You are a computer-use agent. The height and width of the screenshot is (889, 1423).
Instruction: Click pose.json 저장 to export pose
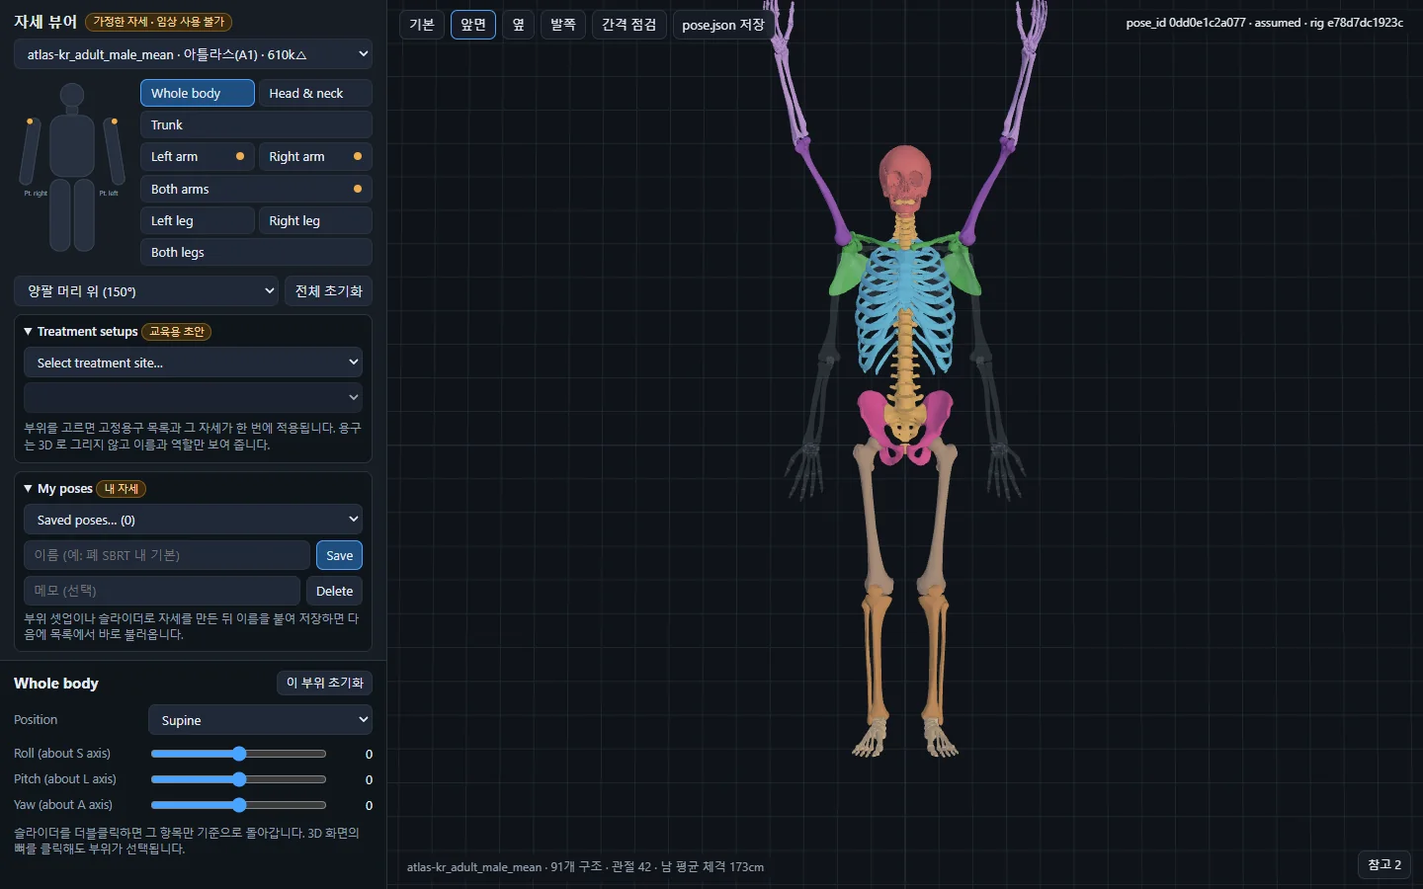(723, 25)
